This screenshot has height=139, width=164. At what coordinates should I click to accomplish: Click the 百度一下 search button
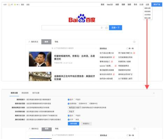(x=115, y=28)
